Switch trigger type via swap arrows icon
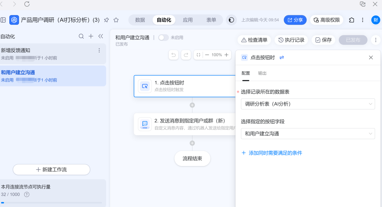The image size is (382, 207). 282,57
